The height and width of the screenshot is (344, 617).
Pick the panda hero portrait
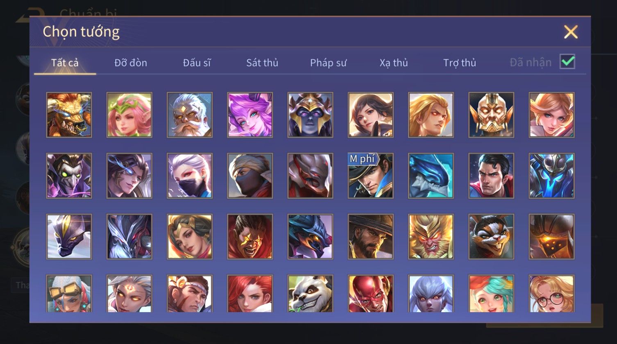pyautogui.click(x=310, y=293)
